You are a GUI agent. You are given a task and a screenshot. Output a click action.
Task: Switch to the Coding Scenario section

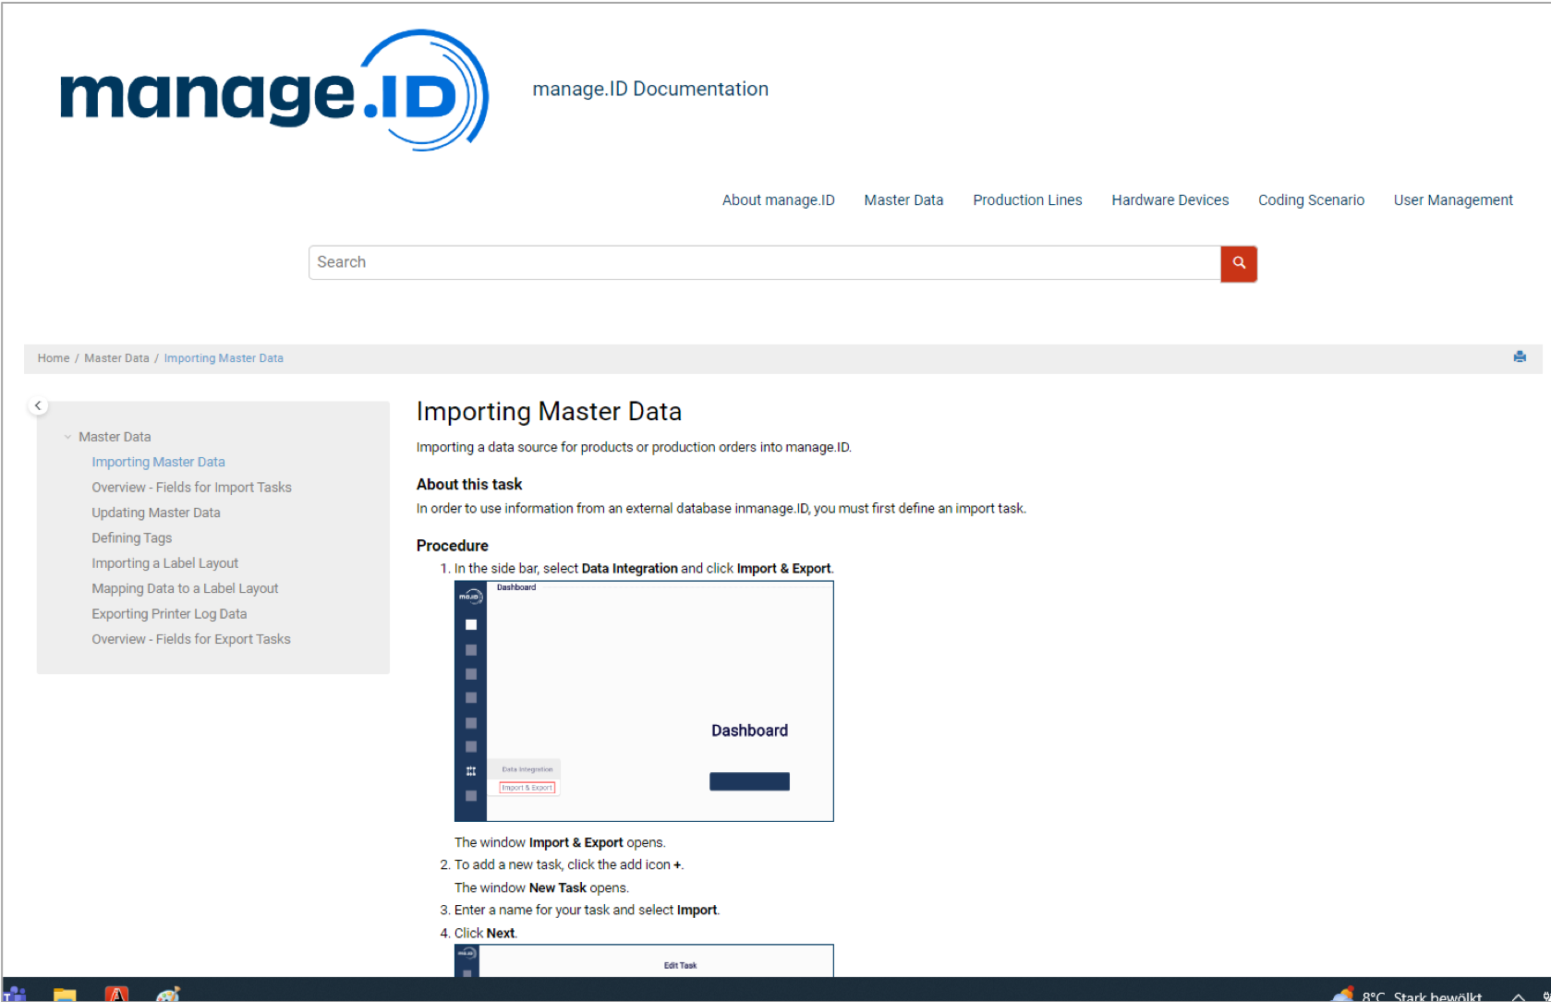(1311, 199)
